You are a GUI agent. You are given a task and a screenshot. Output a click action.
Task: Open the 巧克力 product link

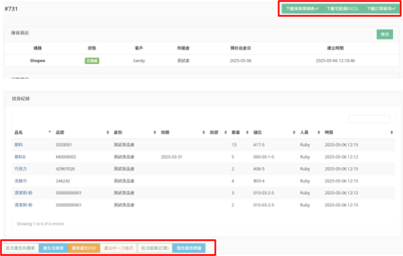tap(21, 169)
